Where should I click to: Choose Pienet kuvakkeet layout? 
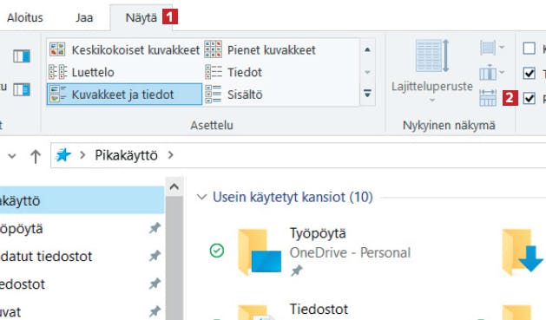tap(260, 49)
